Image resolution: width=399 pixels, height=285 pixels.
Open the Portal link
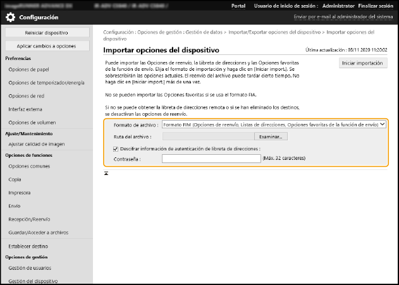click(238, 6)
